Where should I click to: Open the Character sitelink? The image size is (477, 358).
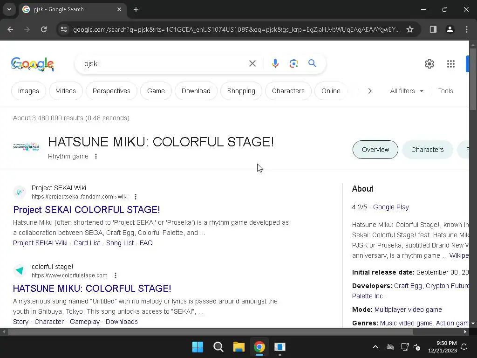pyautogui.click(x=49, y=322)
